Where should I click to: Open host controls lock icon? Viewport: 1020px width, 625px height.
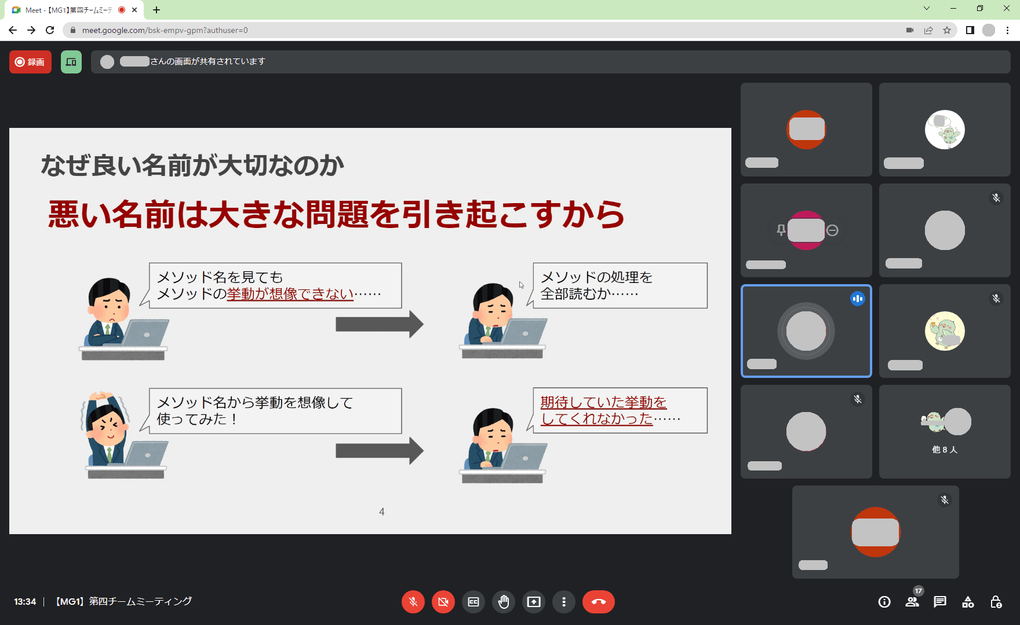tap(996, 602)
